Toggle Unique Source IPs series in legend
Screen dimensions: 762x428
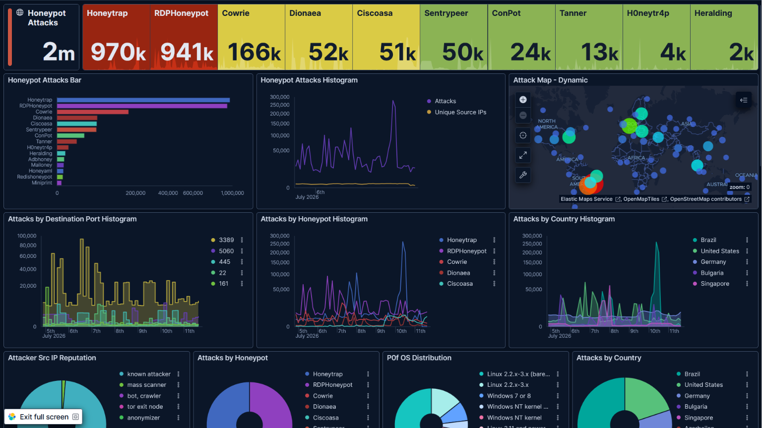tap(460, 112)
